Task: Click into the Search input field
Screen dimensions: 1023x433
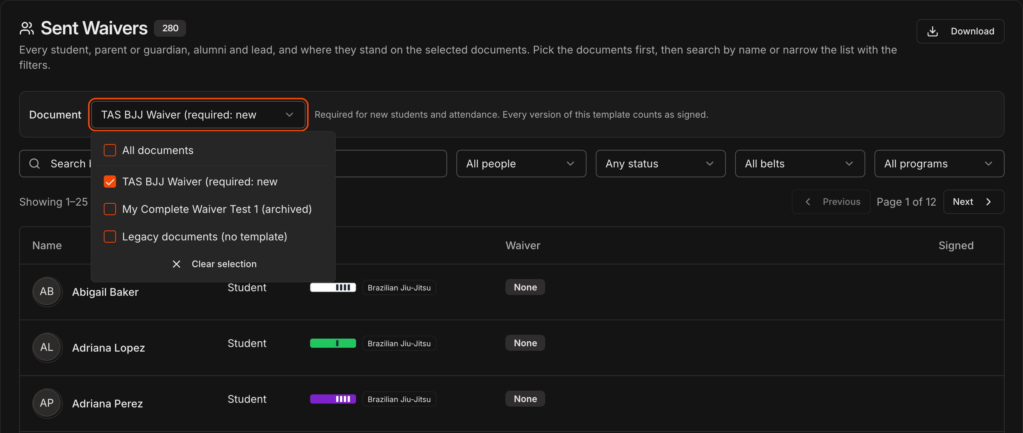Action: [x=233, y=163]
